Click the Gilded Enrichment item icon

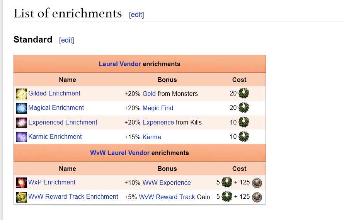point(22,94)
